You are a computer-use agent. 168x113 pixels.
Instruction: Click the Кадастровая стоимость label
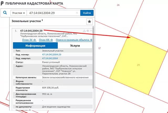tap(23, 89)
